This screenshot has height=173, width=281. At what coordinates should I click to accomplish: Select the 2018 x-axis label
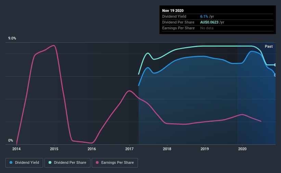(167, 149)
